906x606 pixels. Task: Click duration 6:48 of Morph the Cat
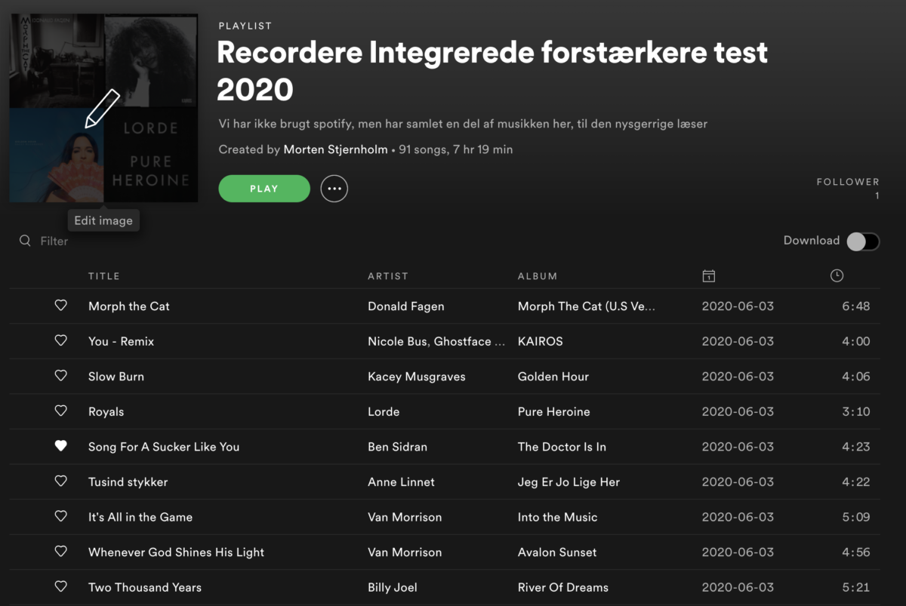coord(856,306)
